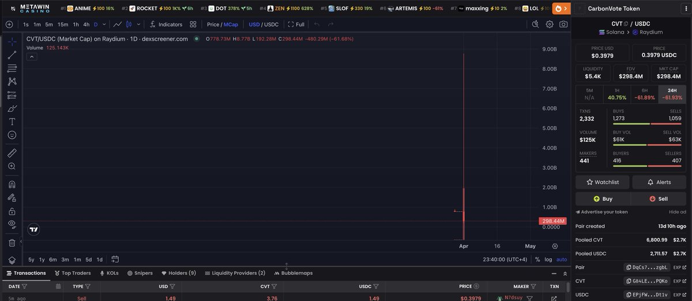Image resolution: width=692 pixels, height=301 pixels.
Task: Toggle stay in drawing mode
Action: click(x=12, y=198)
